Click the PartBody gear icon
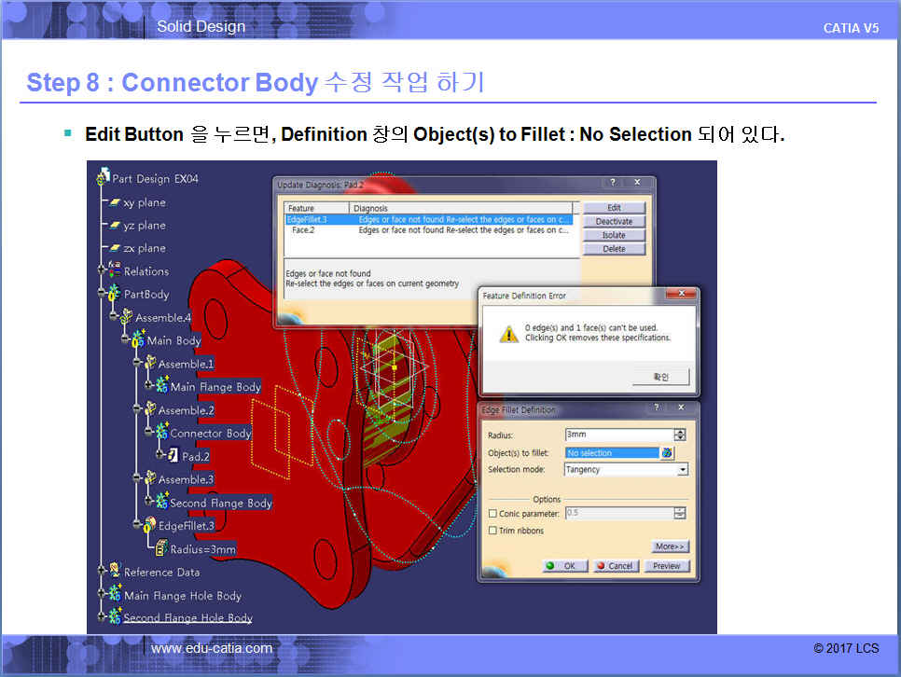 (x=114, y=294)
